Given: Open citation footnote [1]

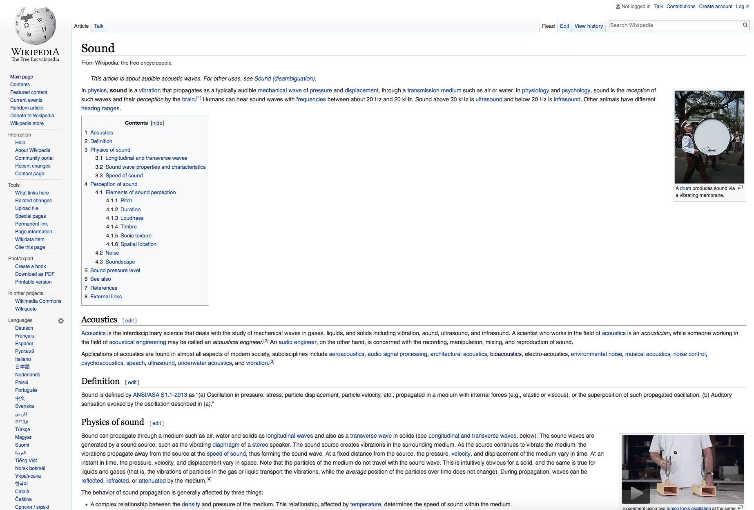Looking at the screenshot, I should tap(199, 98).
